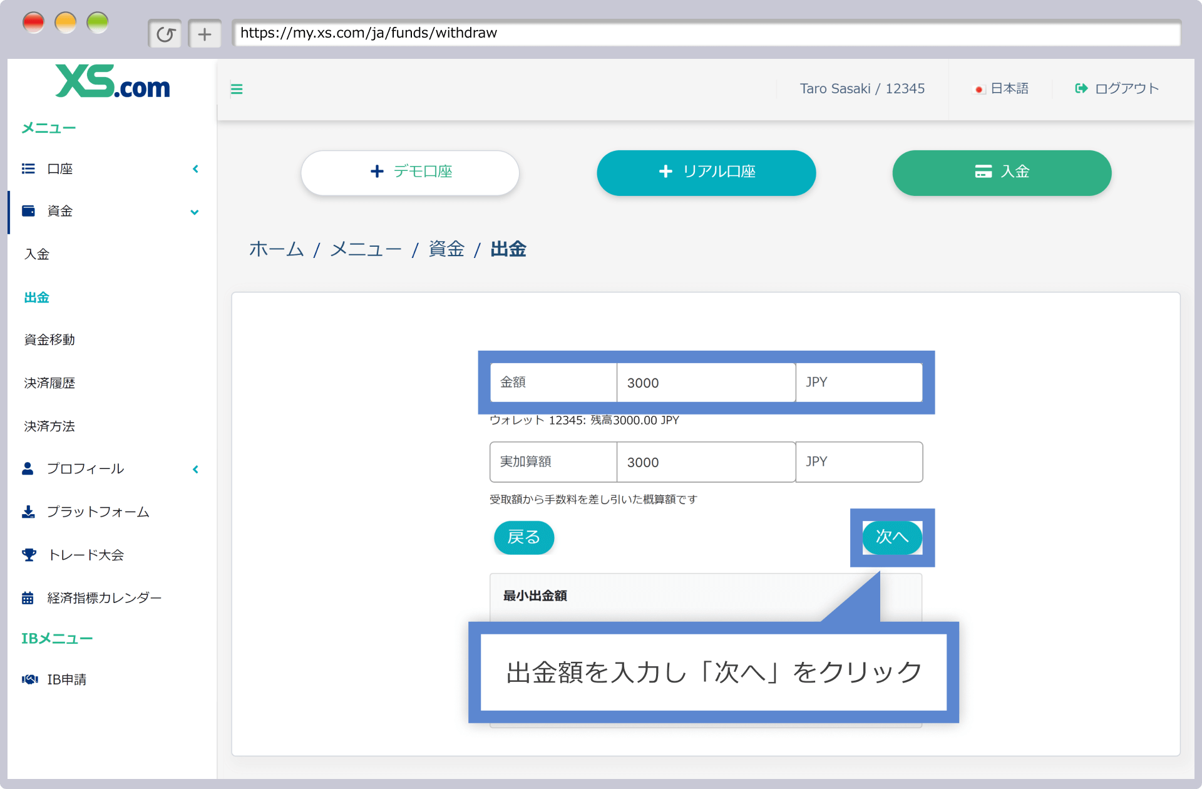
Task: Focus the 実加算額 amount field
Action: (706, 462)
